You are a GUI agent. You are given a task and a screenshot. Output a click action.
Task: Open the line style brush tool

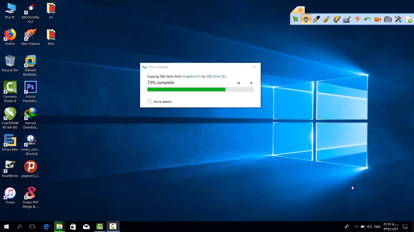coord(347,20)
